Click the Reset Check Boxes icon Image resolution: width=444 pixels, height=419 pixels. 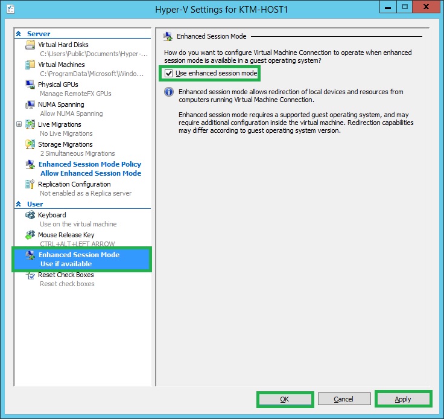(30, 275)
